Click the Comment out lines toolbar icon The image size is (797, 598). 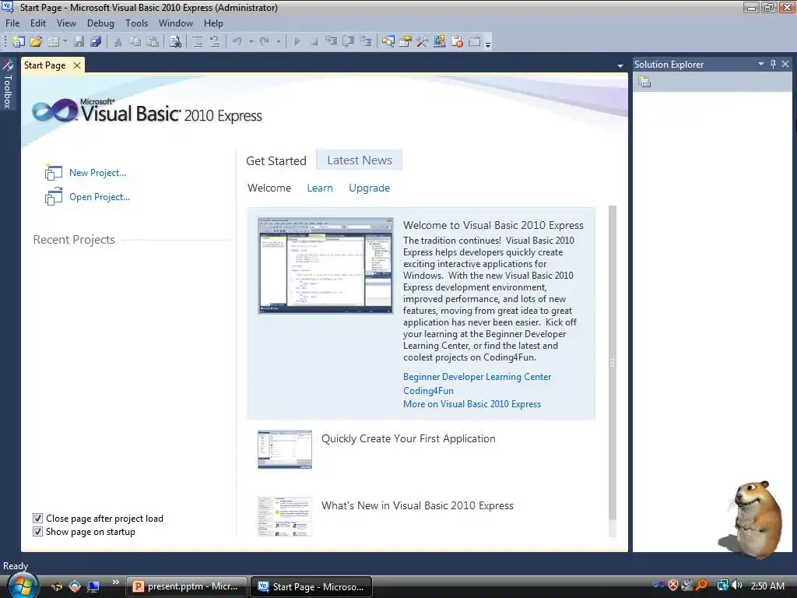tap(197, 42)
